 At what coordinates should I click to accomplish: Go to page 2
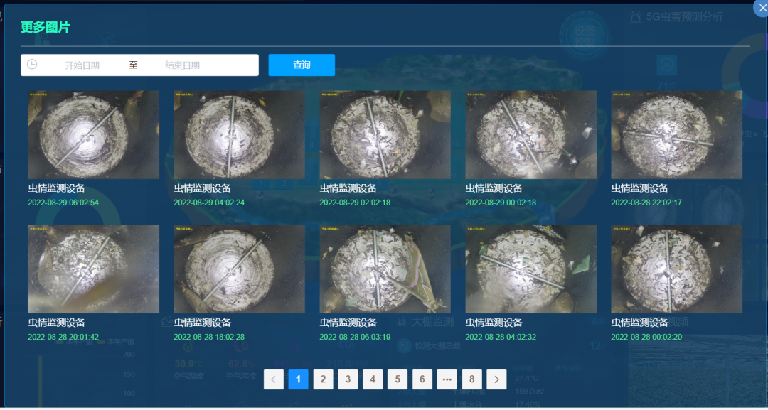click(324, 379)
